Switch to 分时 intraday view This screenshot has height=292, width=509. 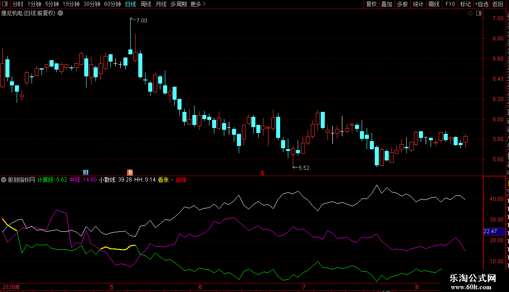pos(18,4)
